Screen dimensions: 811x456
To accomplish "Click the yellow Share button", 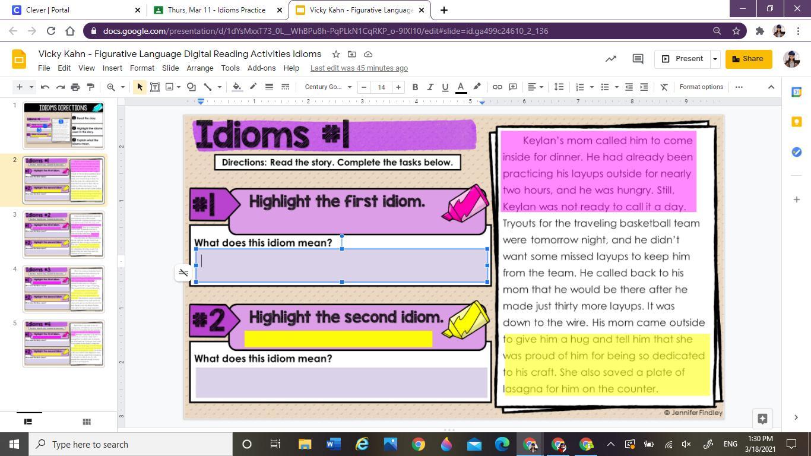I will pos(748,59).
